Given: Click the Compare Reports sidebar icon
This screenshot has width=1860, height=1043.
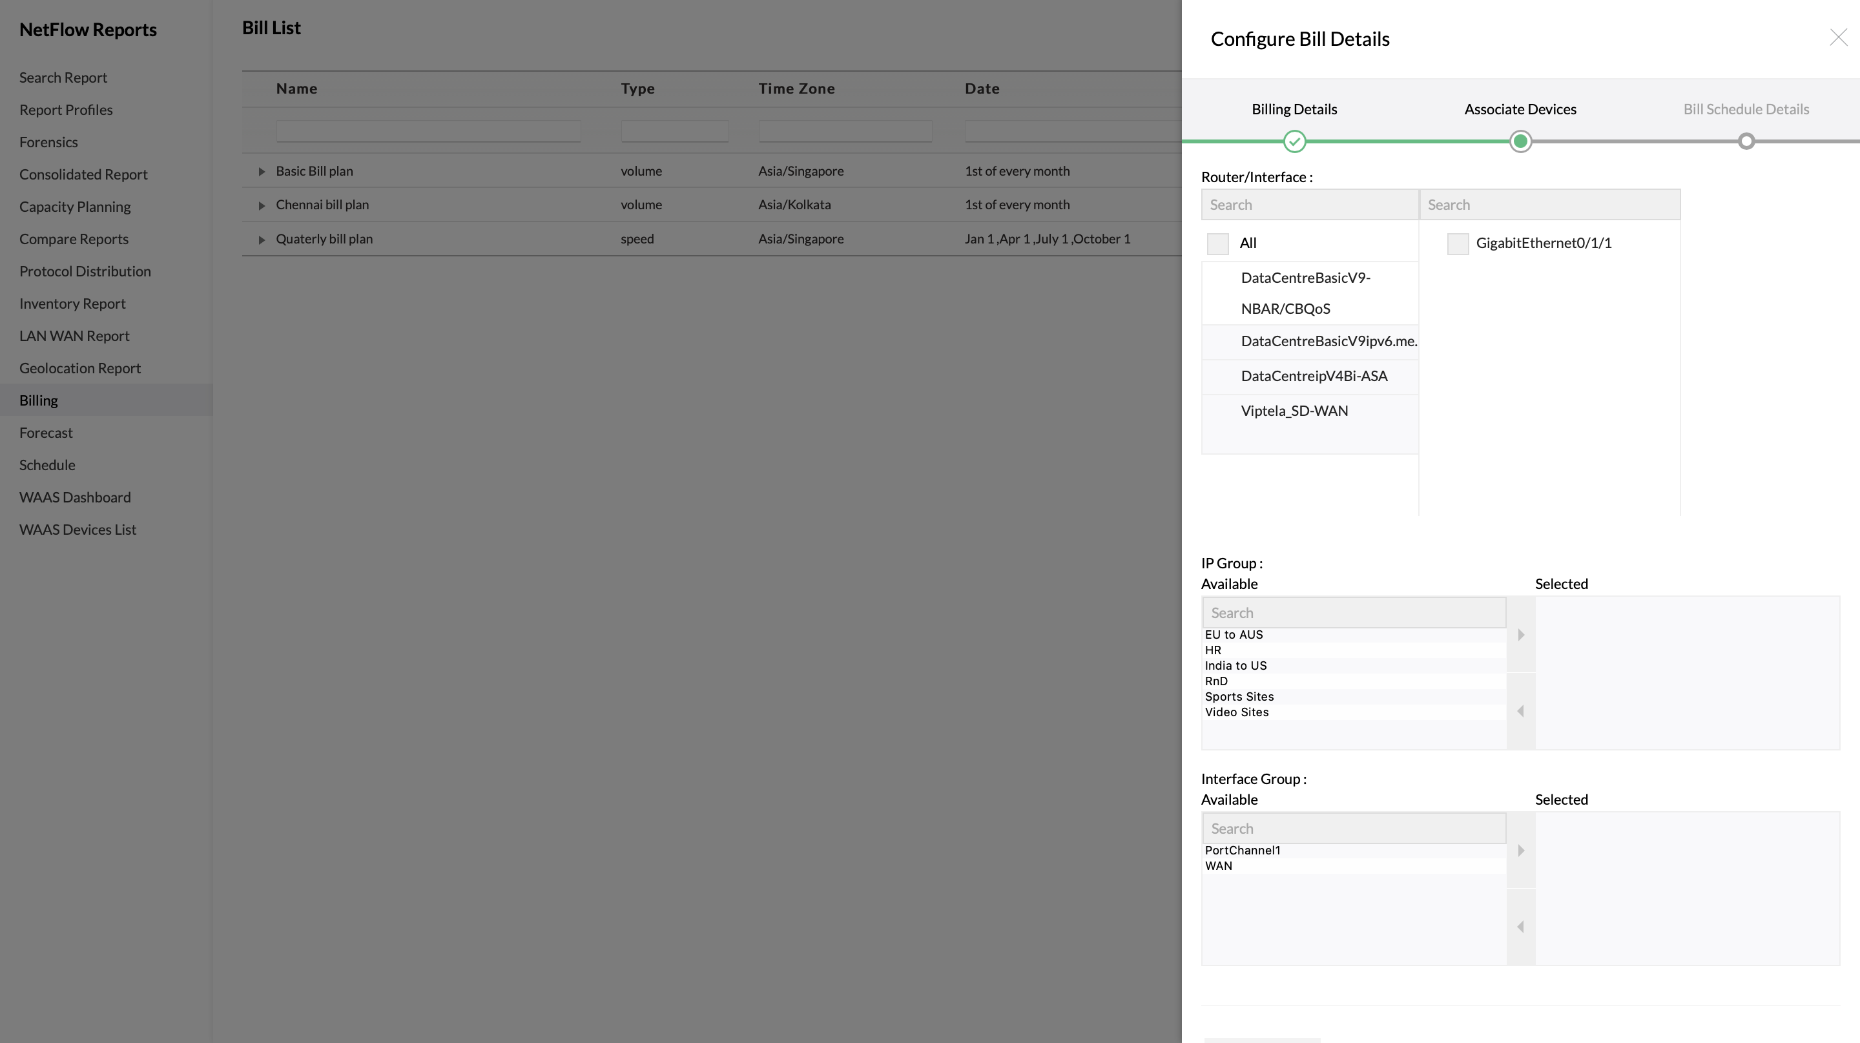Looking at the screenshot, I should point(73,238).
